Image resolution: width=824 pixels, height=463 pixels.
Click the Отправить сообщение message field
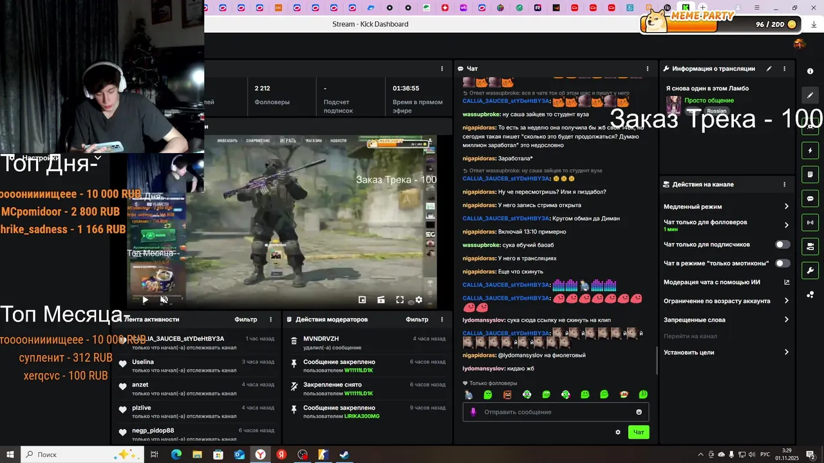point(556,412)
